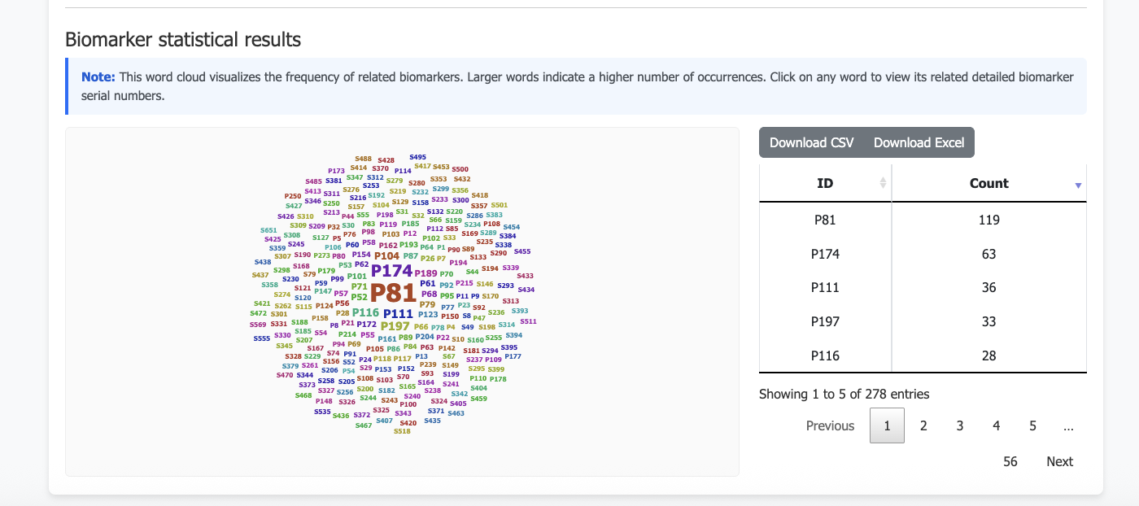This screenshot has height=506, width=1139.
Task: Select the large P81 word in cloud
Action: (393, 294)
